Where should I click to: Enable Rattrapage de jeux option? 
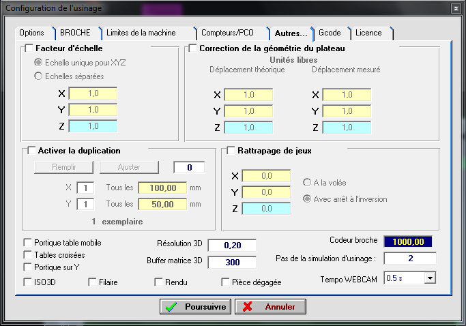click(x=231, y=151)
